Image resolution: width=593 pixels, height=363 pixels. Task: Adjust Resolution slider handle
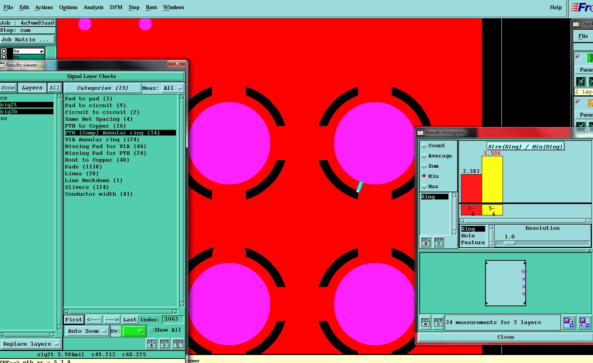tap(509, 243)
